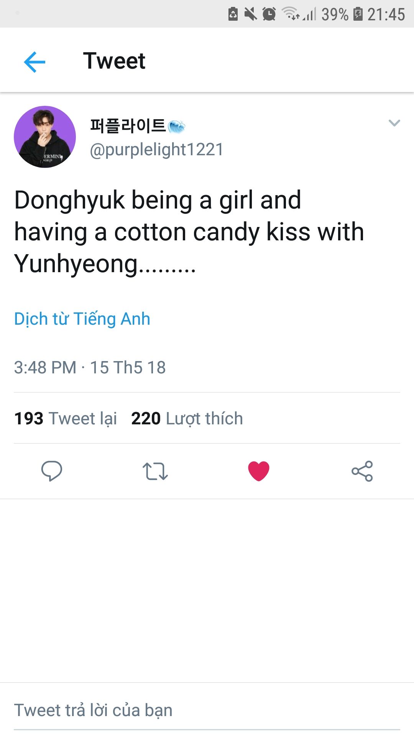Open the @purplelight1221 handle
This screenshot has width=414, height=736.
click(156, 149)
